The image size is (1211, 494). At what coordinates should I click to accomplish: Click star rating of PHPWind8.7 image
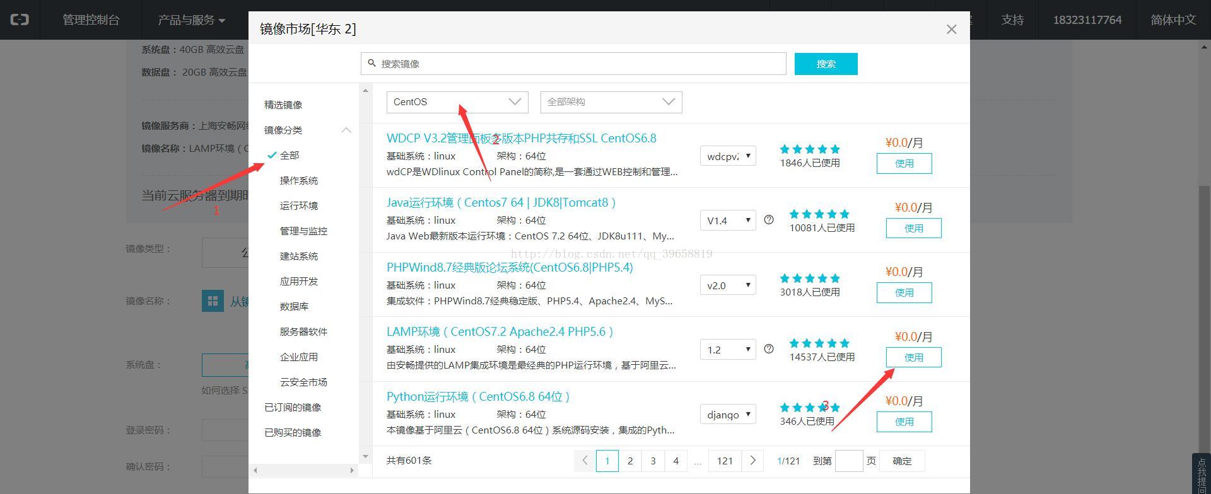tap(810, 279)
